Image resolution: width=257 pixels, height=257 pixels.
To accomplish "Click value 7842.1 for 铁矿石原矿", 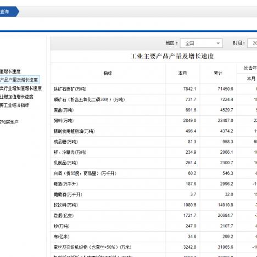I will pos(189,89).
